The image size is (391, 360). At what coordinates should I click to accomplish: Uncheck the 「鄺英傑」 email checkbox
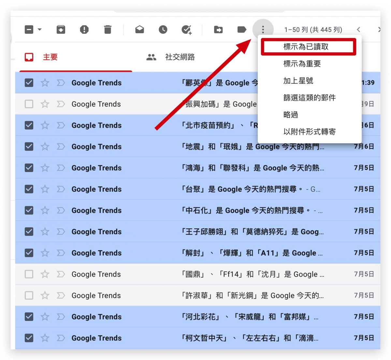point(29,83)
